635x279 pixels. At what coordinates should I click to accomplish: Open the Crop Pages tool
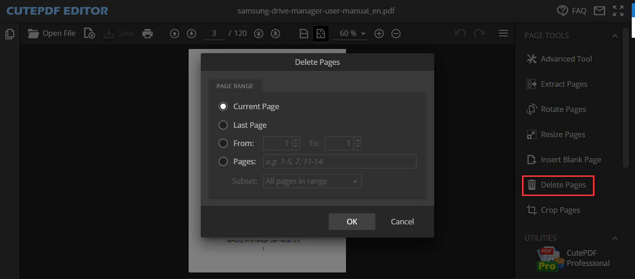[559, 209]
